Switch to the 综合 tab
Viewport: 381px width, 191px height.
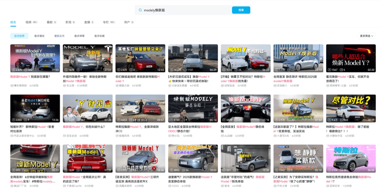click(x=13, y=22)
